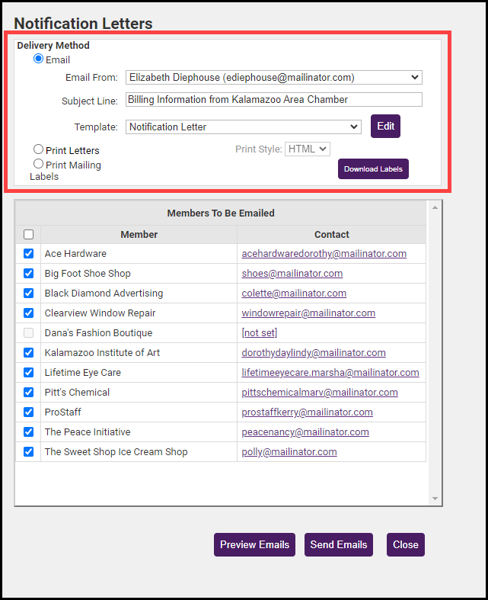Close the Notification Letters dialog
The height and width of the screenshot is (600, 488).
pyautogui.click(x=405, y=545)
